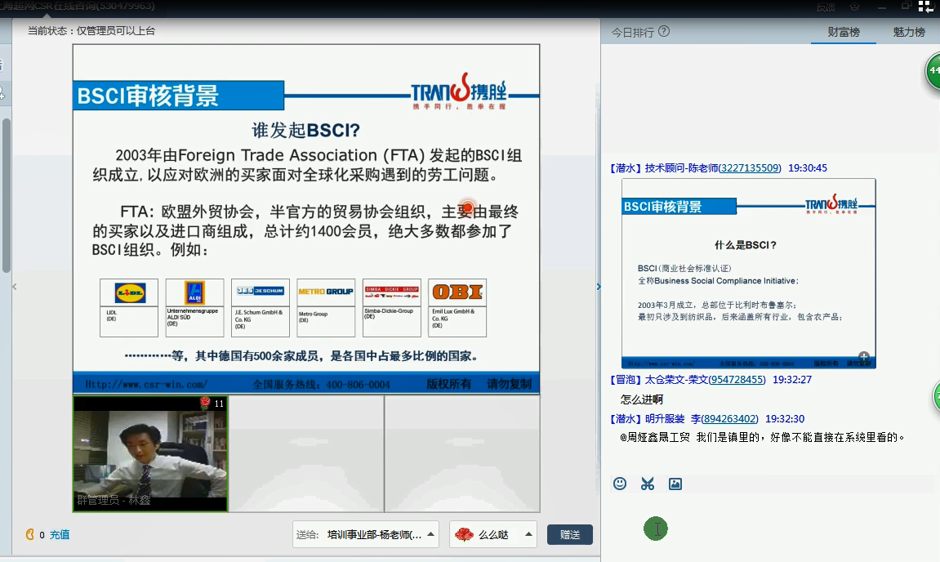The width and height of the screenshot is (940, 562).
Task: Open the BSCI slide image in chat
Action: tap(748, 274)
